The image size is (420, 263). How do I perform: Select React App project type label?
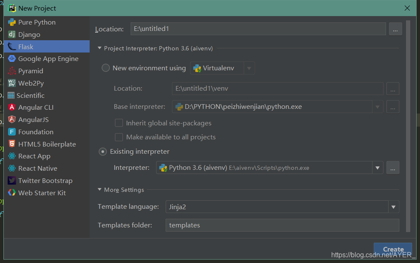tap(34, 156)
